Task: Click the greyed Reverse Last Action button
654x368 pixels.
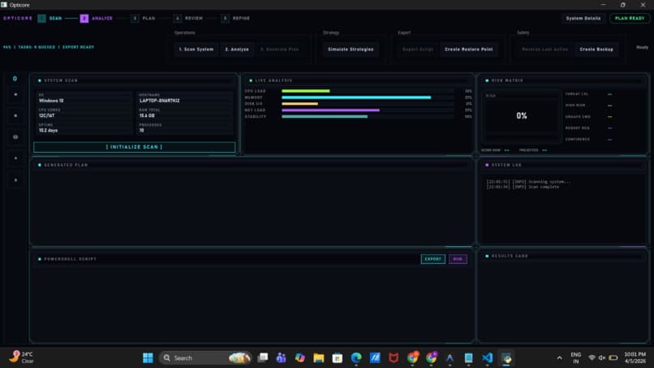Action: click(544, 50)
